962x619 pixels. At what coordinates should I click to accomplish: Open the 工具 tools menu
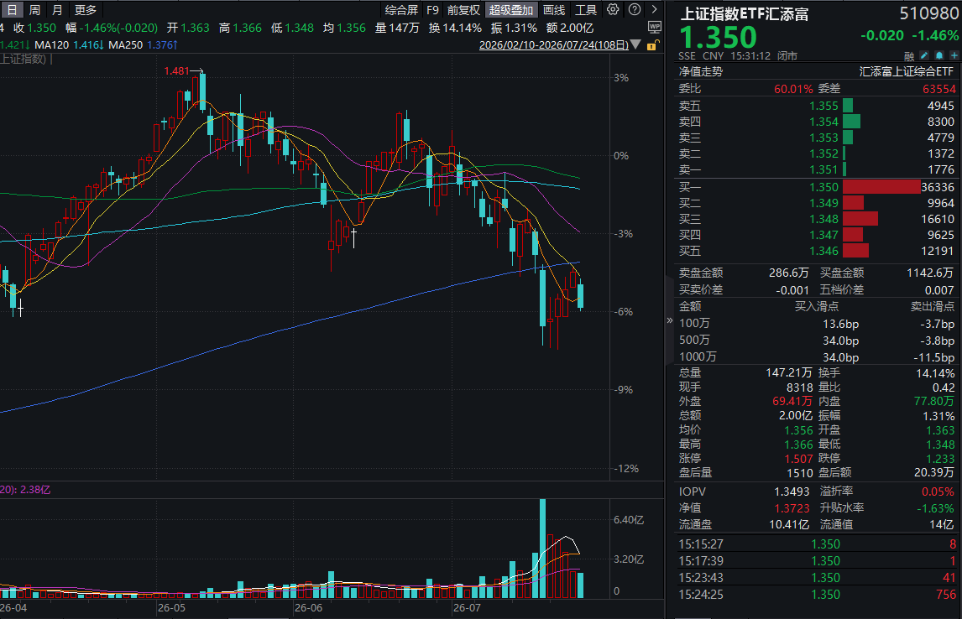pos(585,10)
